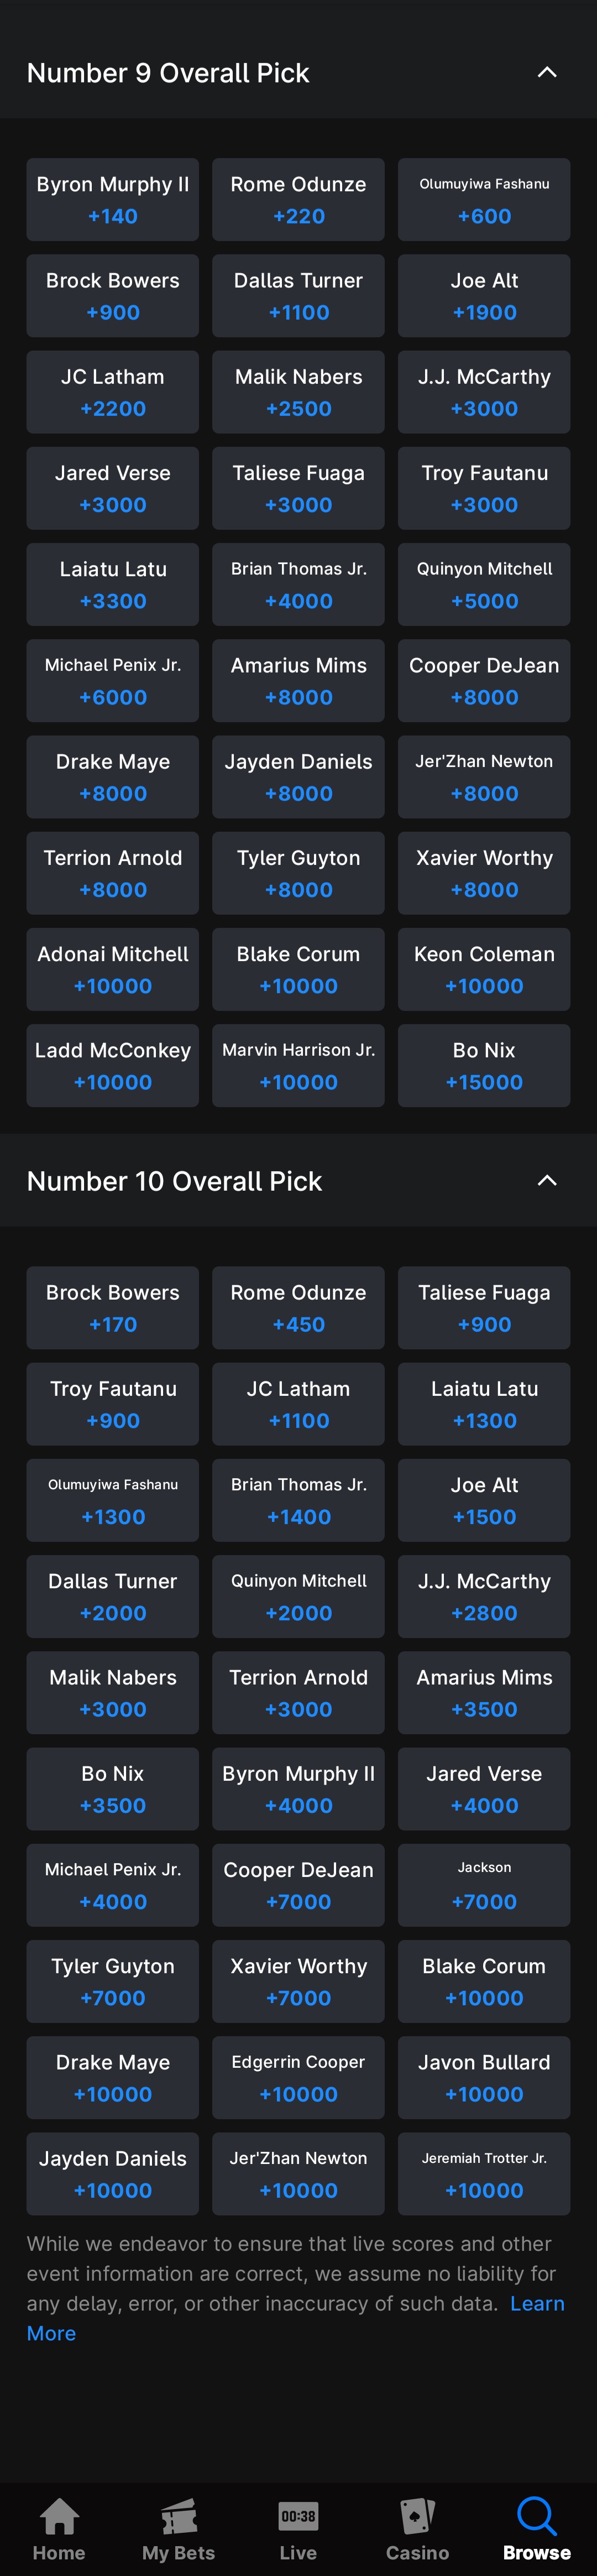Choose Marvin Harrison Jr. +10000 bet
597x2576 pixels.
tap(298, 1065)
